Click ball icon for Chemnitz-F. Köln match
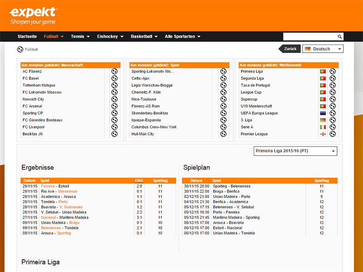Image resolution: width=363 pixels, height=272 pixels. point(223,92)
